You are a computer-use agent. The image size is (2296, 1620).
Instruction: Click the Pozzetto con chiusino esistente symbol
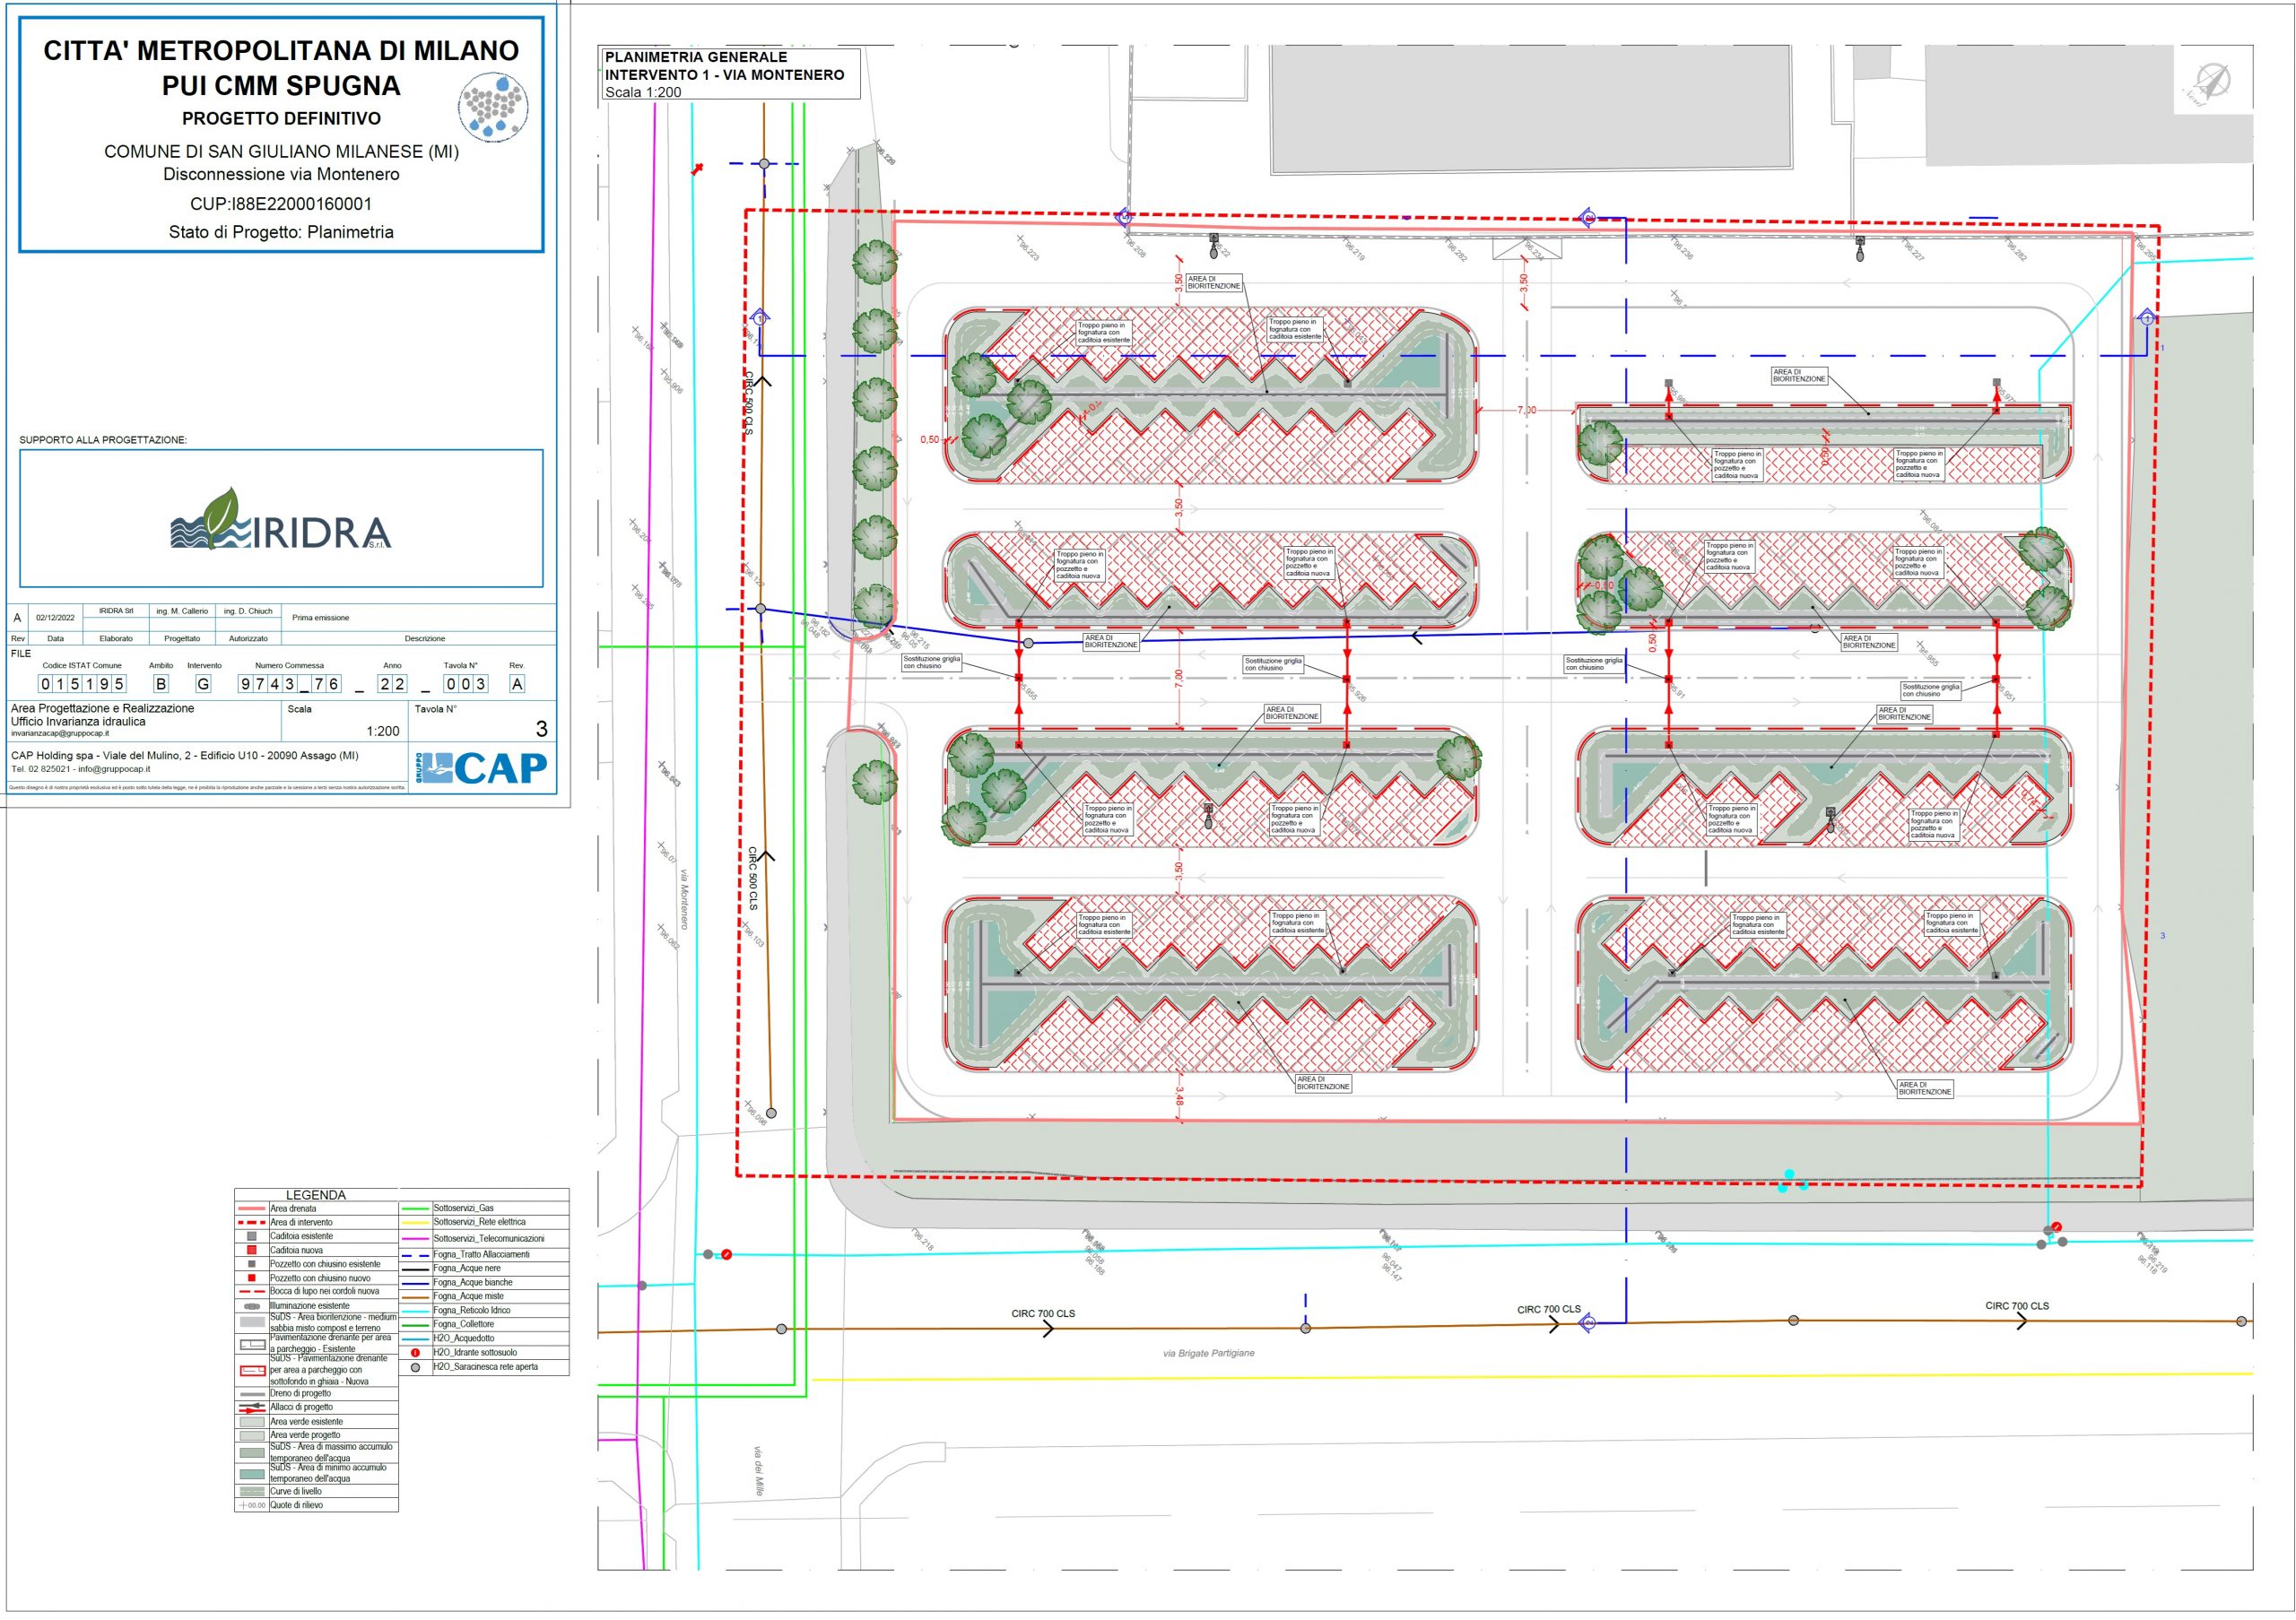[x=252, y=1264]
